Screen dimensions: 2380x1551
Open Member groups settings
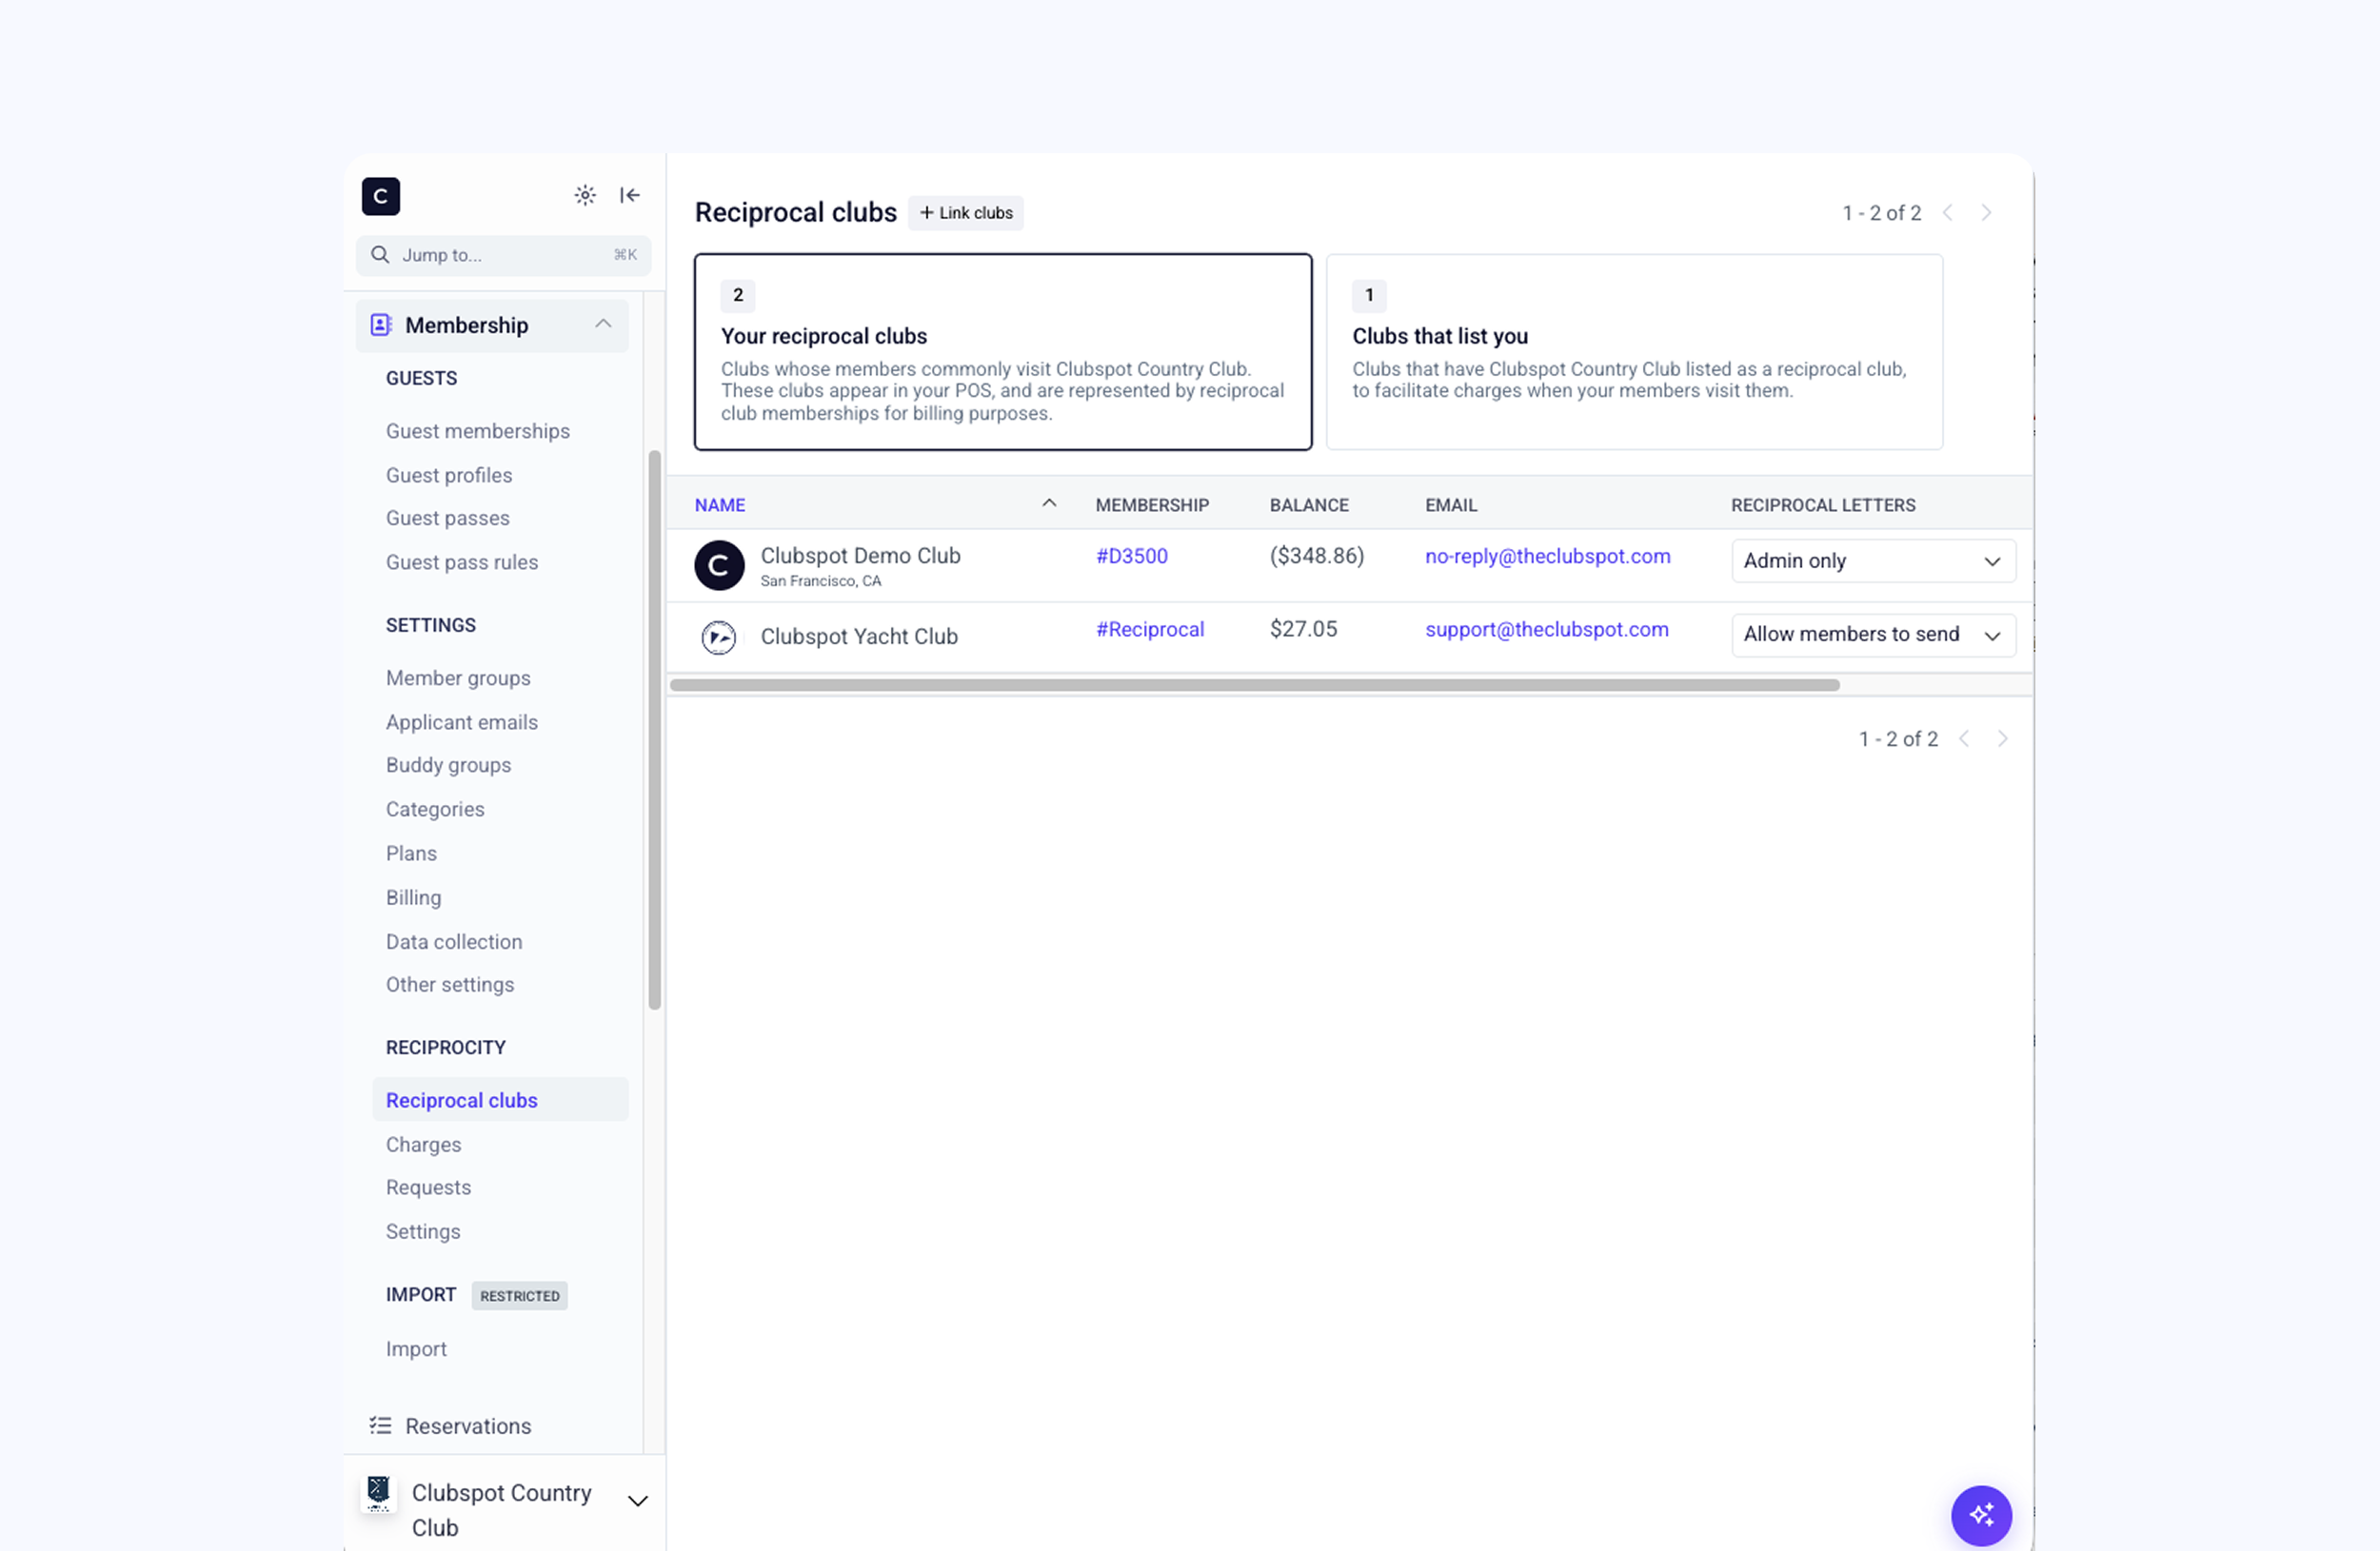tap(458, 677)
